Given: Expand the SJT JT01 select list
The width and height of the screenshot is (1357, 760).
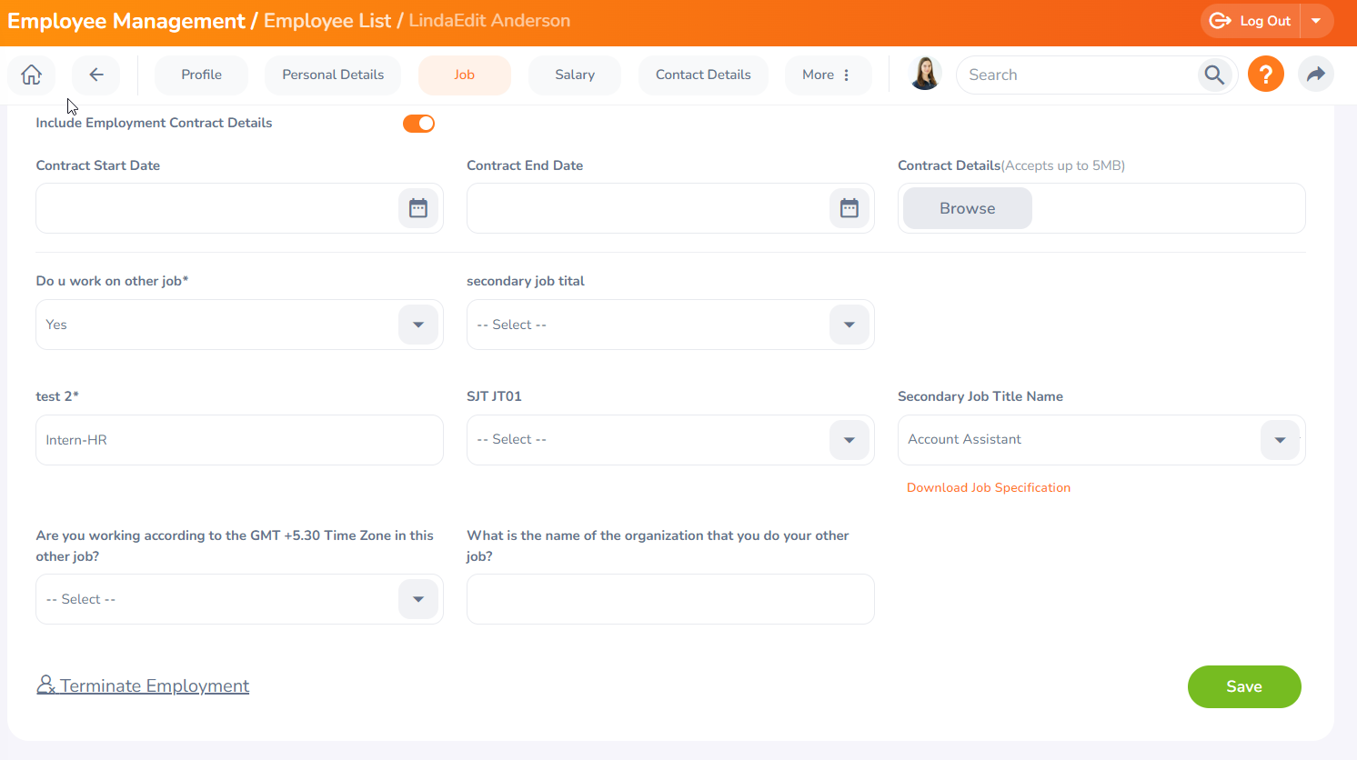Looking at the screenshot, I should [849, 439].
